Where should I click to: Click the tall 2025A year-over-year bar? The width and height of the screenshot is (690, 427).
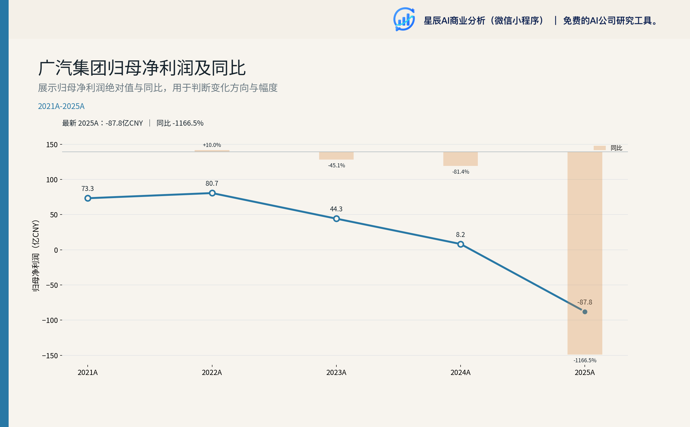(585, 253)
